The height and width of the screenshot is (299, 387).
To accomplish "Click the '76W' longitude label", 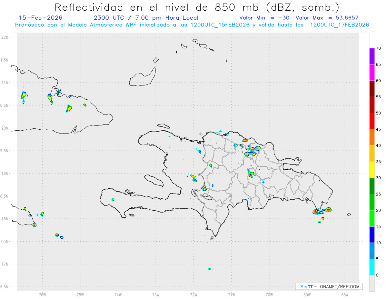I will point(42,294).
